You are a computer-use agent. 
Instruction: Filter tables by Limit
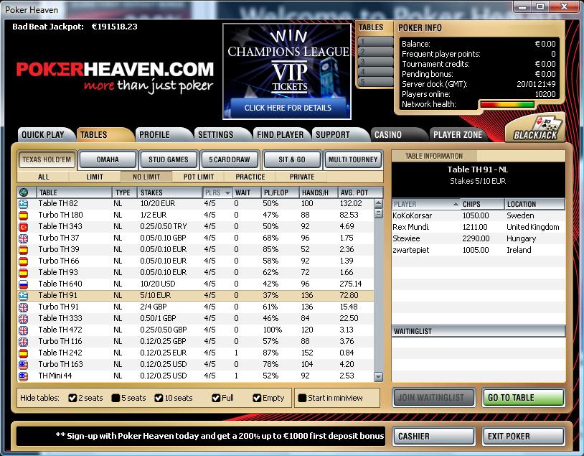(x=95, y=177)
